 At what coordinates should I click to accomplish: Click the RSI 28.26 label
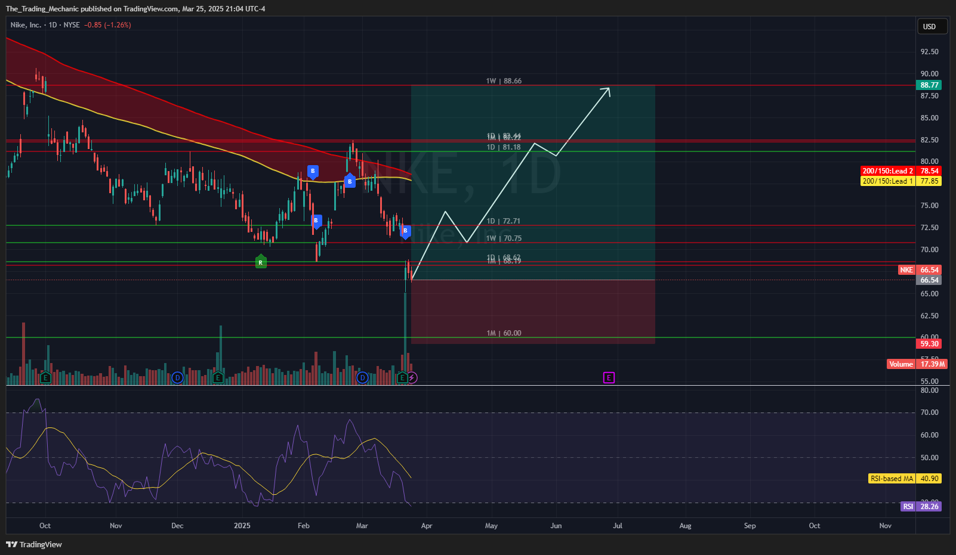pyautogui.click(x=921, y=507)
